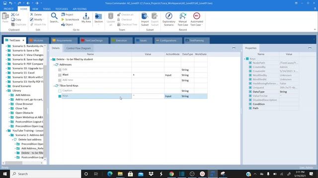Expand Add Address library item
Screen dimensions: 318x178
pyautogui.click(x=9, y=95)
